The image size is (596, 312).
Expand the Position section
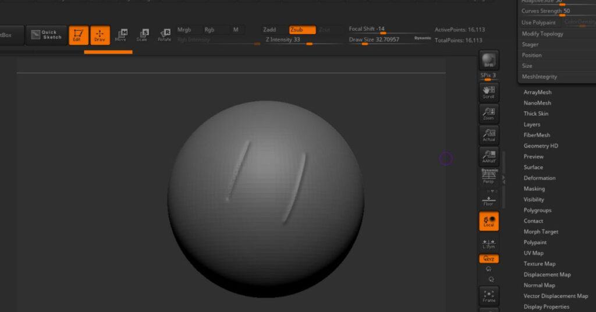(x=531, y=55)
